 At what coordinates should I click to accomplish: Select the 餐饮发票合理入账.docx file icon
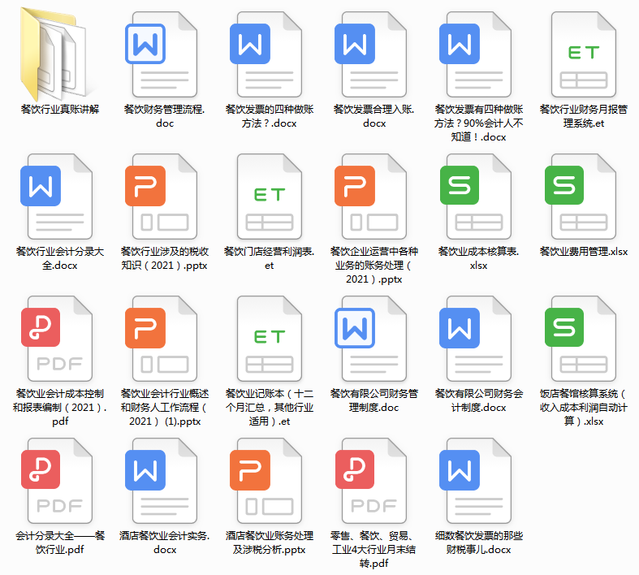click(x=371, y=54)
